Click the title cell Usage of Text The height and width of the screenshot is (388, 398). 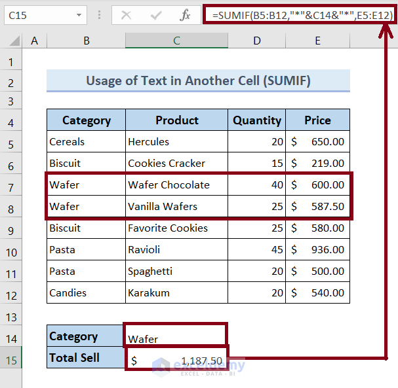(198, 81)
